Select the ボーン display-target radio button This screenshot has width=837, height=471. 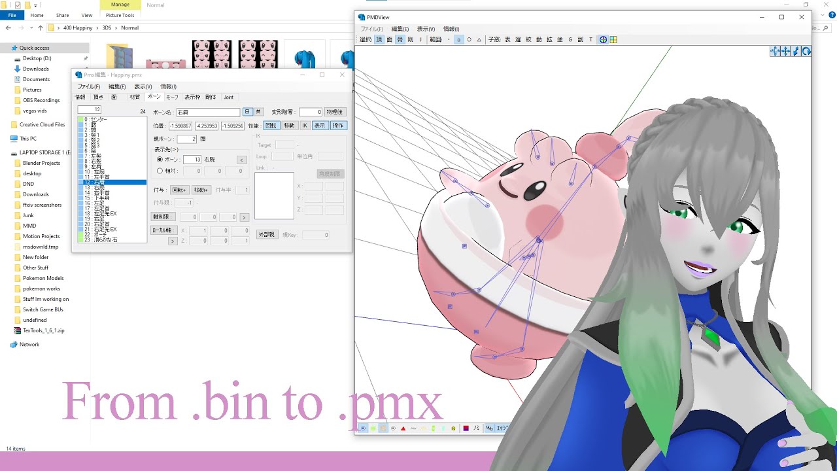point(160,160)
